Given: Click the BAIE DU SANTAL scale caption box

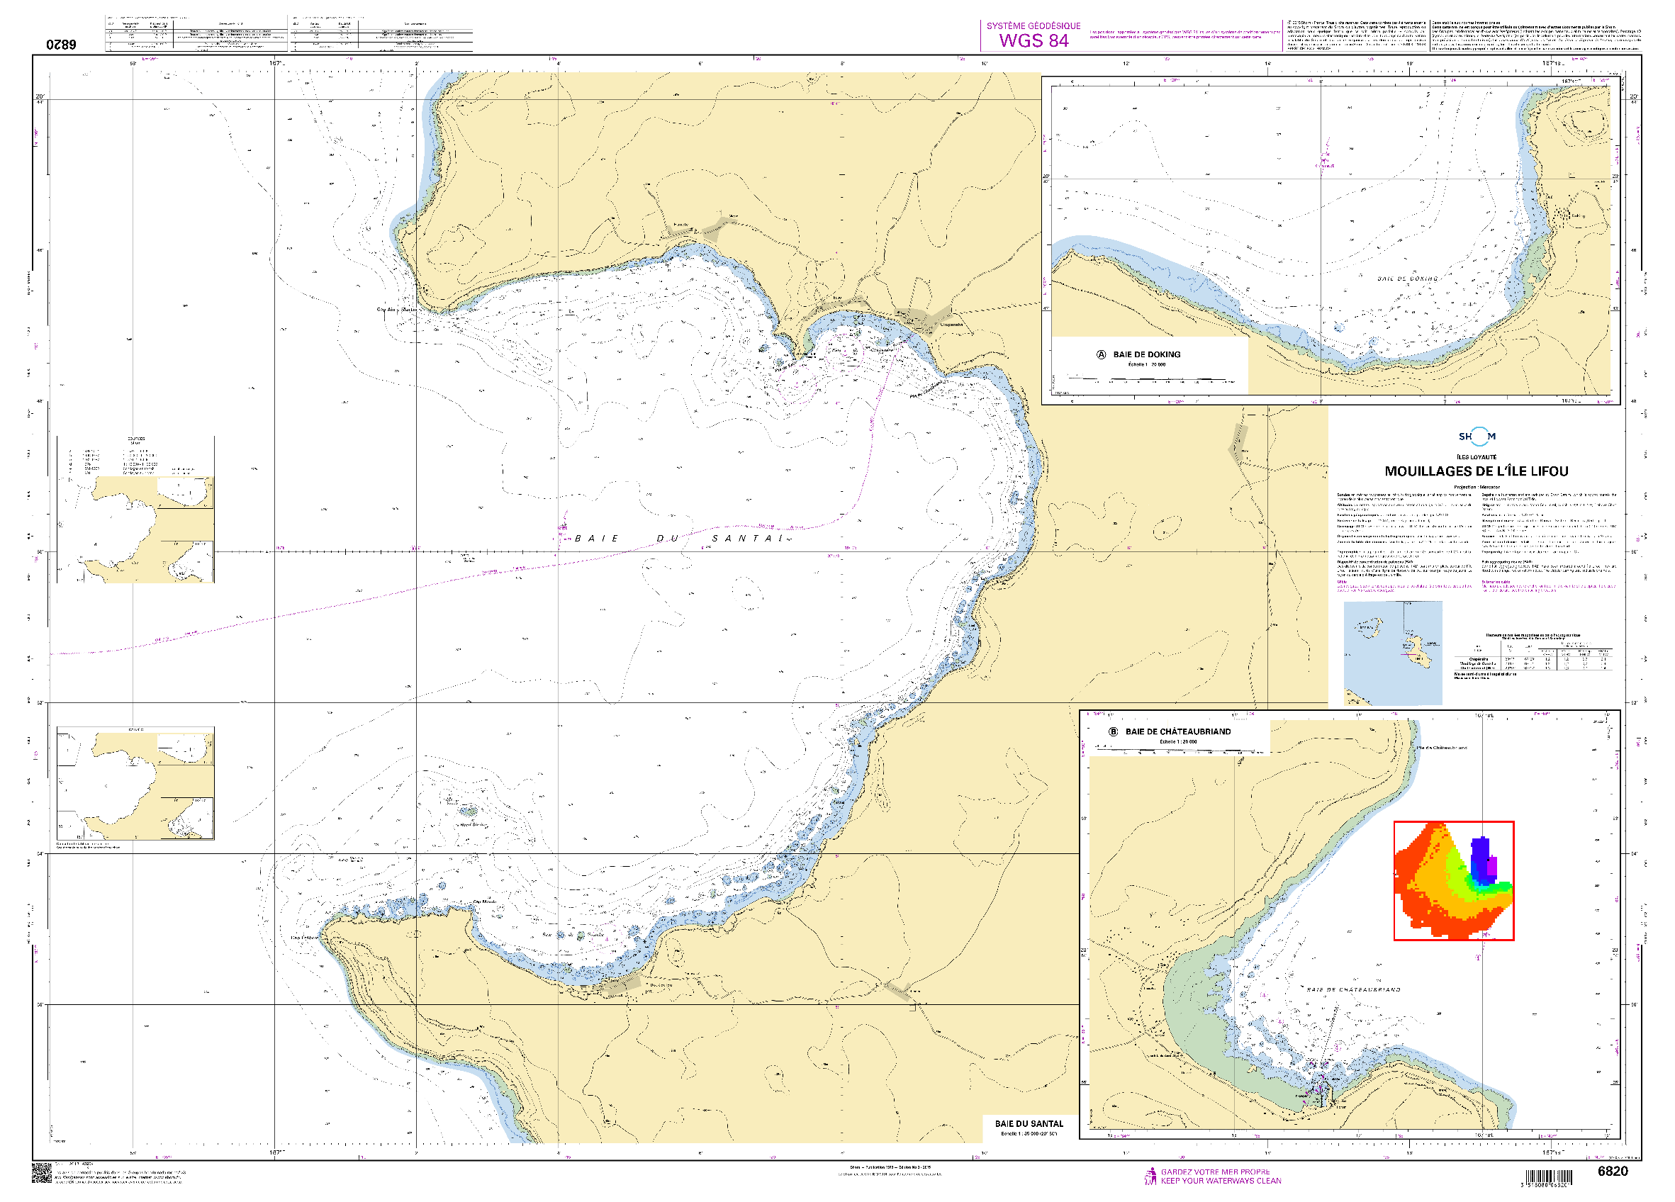Looking at the screenshot, I should (x=1029, y=1128).
